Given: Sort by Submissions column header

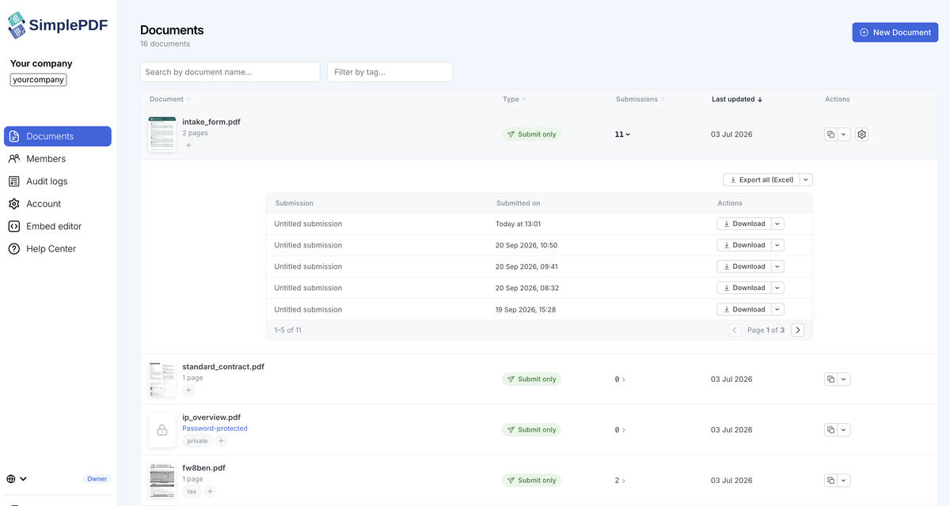Looking at the screenshot, I should pyautogui.click(x=640, y=100).
